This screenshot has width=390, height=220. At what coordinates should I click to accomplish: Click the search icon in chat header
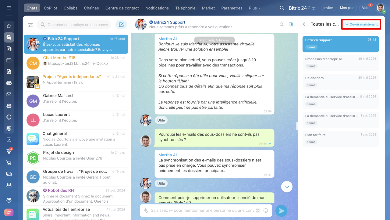(x=282, y=24)
